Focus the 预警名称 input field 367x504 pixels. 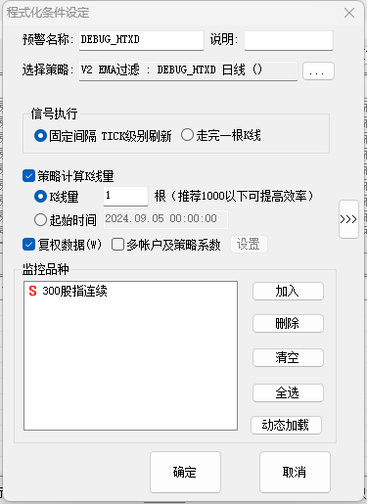[141, 40]
